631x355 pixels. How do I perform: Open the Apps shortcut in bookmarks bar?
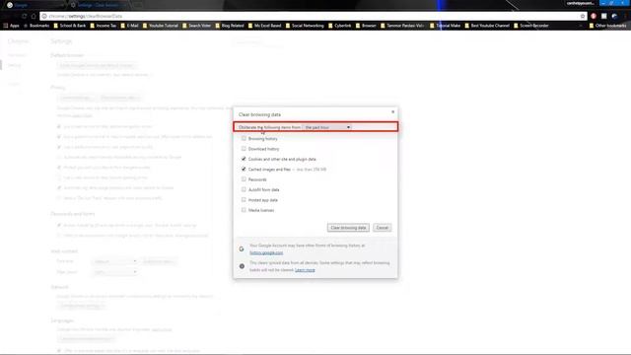(x=11, y=26)
